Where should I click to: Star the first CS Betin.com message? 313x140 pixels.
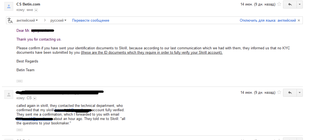pos(279,4)
